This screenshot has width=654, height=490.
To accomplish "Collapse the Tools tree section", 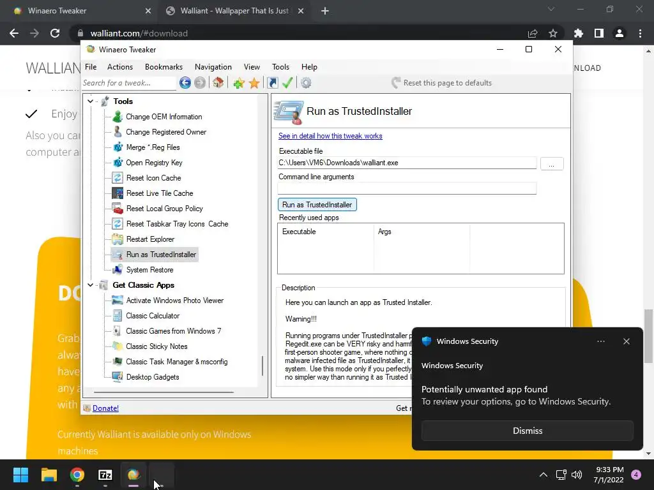I will (x=91, y=101).
